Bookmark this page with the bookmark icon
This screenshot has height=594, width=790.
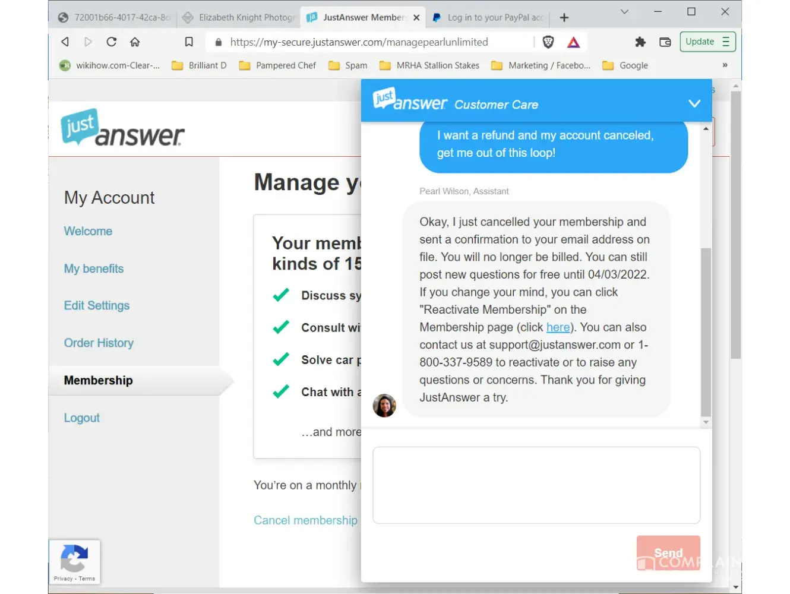point(189,42)
